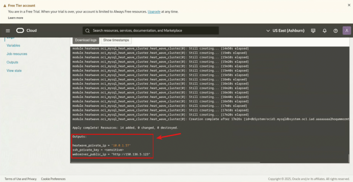This screenshot has width=353, height=182.
Task: Download logs button
Action: 86,40
